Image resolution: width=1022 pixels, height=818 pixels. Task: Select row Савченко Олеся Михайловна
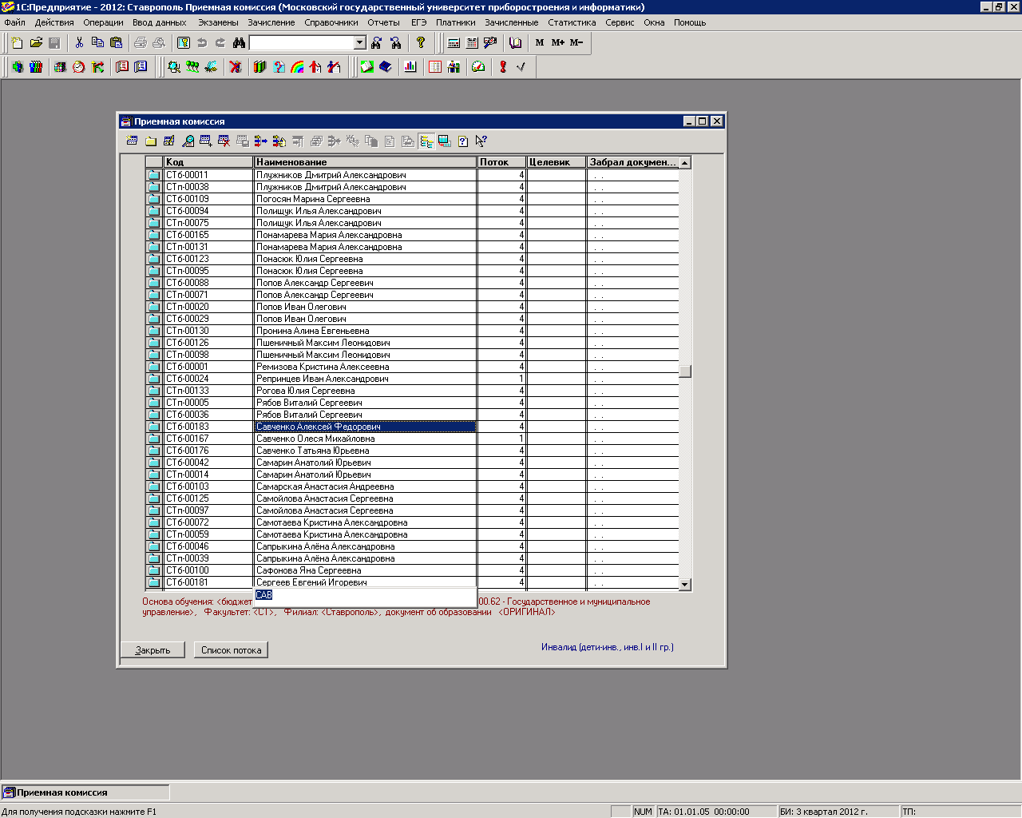click(366, 439)
